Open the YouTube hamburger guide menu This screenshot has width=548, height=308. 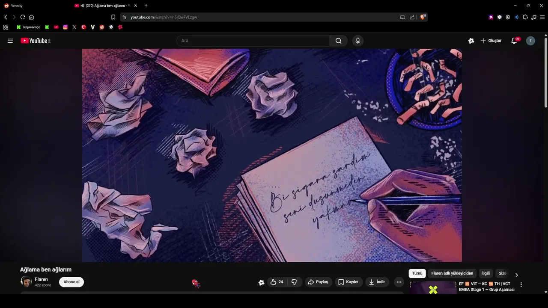10,41
